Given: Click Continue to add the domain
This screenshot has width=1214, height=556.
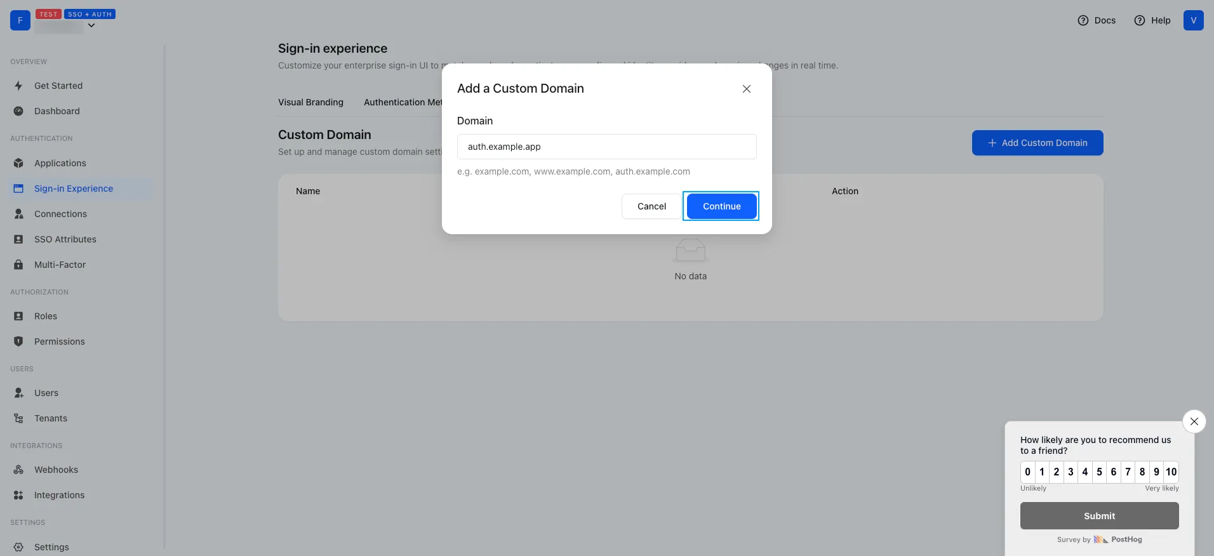Looking at the screenshot, I should tap(721, 206).
